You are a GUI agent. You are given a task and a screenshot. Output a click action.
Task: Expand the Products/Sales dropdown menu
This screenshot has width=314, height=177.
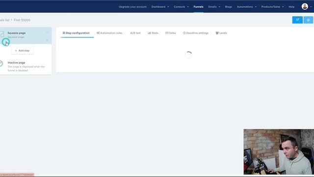272,7
